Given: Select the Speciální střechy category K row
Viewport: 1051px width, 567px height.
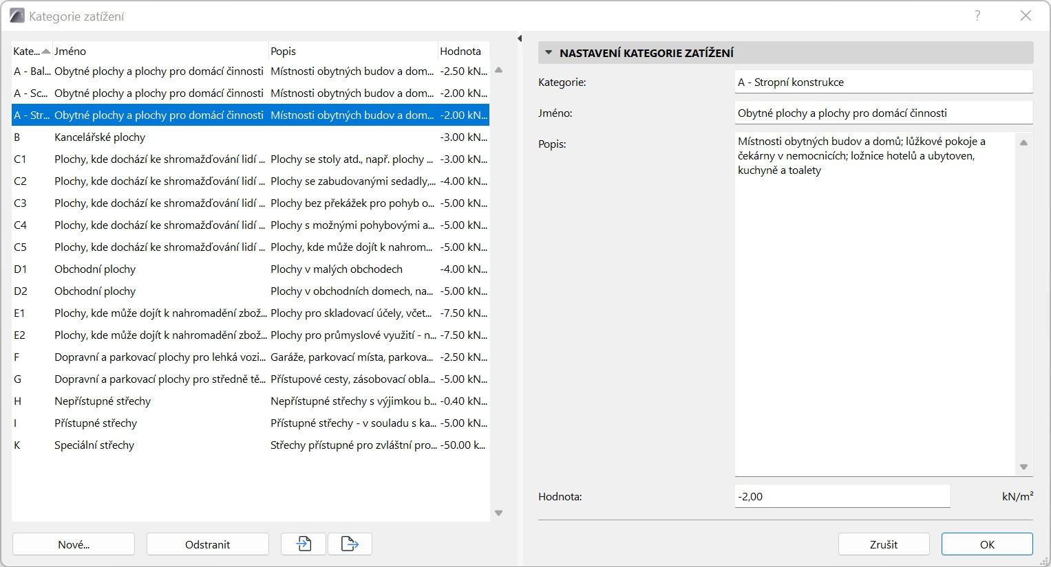Looking at the screenshot, I should tap(94, 445).
